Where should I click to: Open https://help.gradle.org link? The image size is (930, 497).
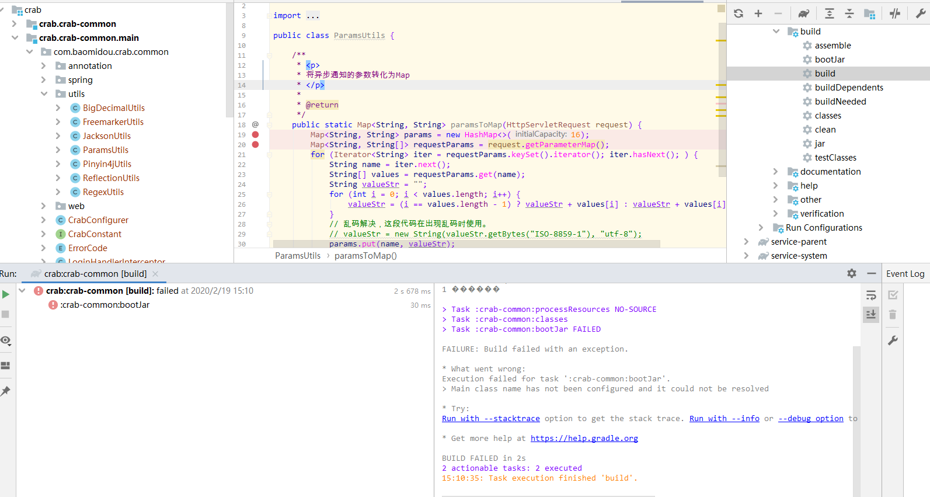coord(584,439)
